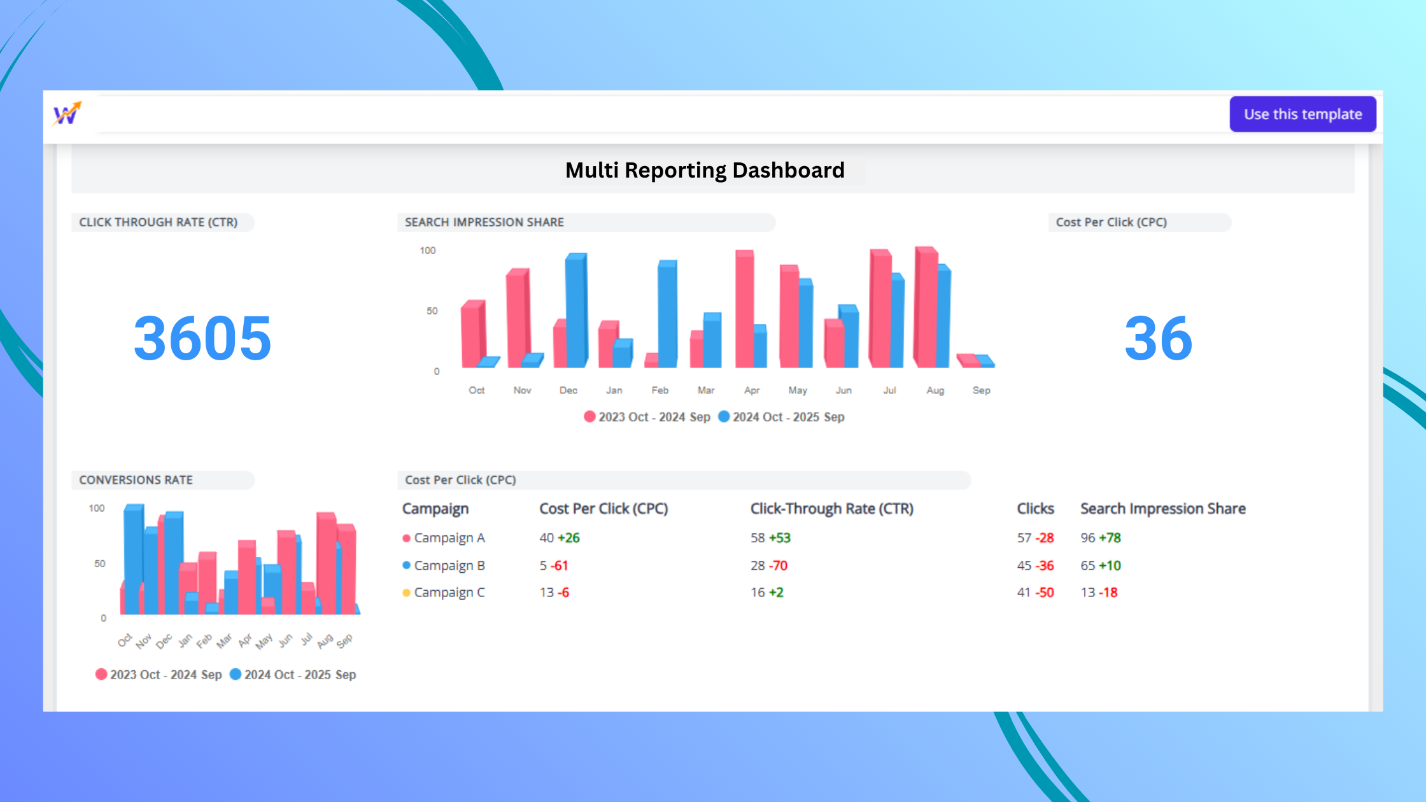Click the search field in the top bar

pyautogui.click(x=637, y=113)
